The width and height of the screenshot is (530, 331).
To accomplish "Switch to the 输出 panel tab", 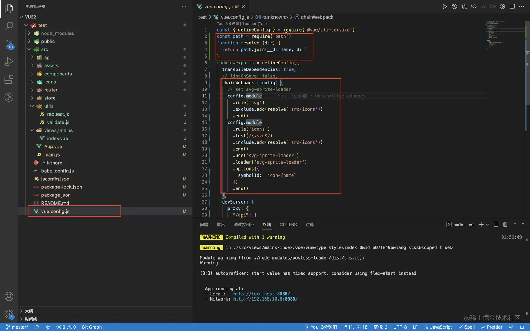I will tap(221, 225).
